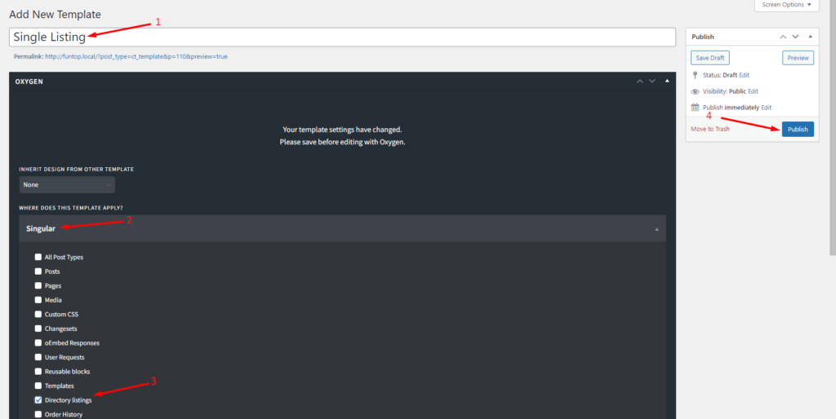
Task: Uncheck the Directory listings checkbox
Action: click(x=38, y=399)
